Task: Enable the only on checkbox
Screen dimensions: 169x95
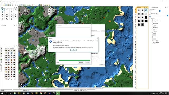Action: point(152,33)
